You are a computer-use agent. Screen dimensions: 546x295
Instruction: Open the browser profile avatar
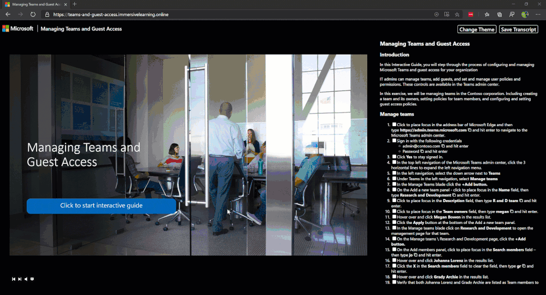pos(525,15)
